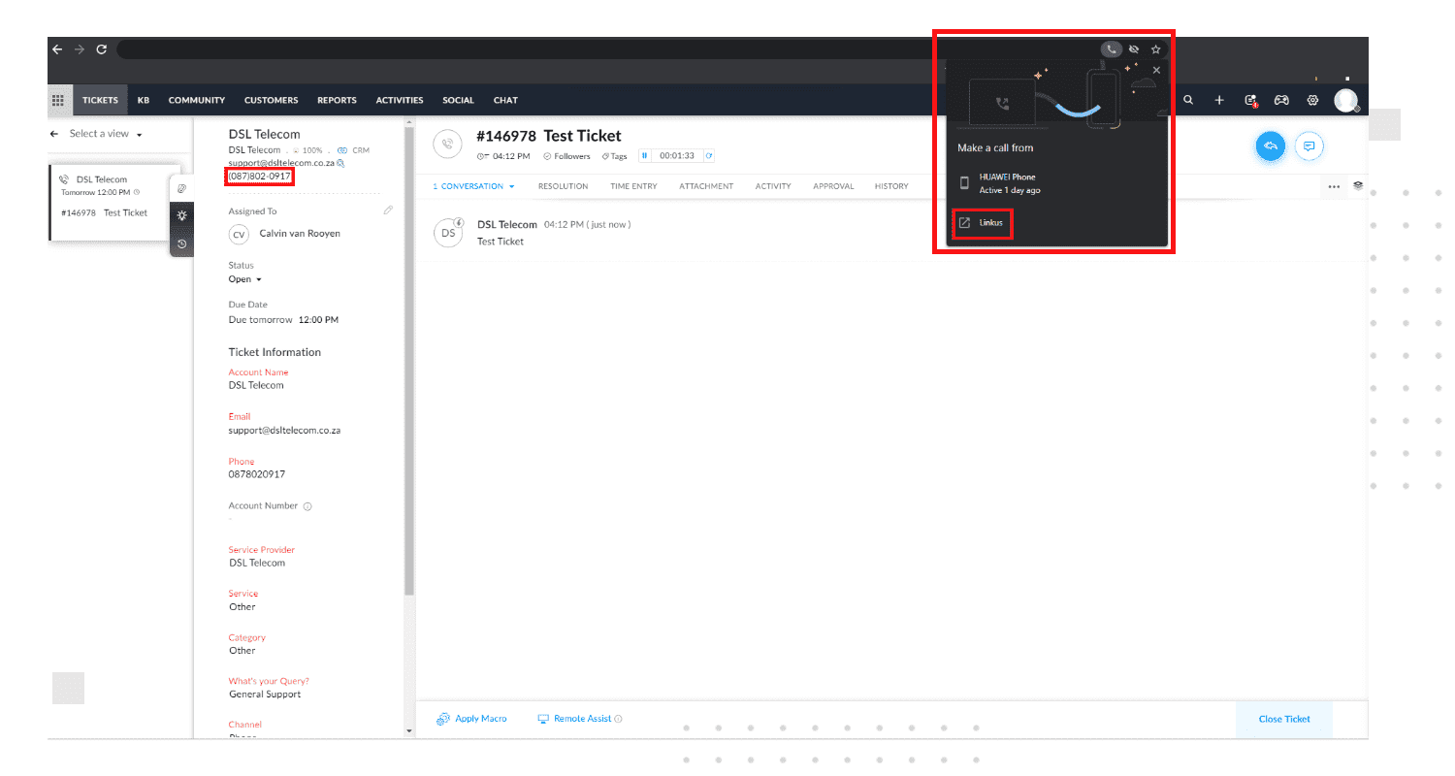The image size is (1455, 776).
Task: Click the attachment paperclip side icon
Action: coord(181,188)
